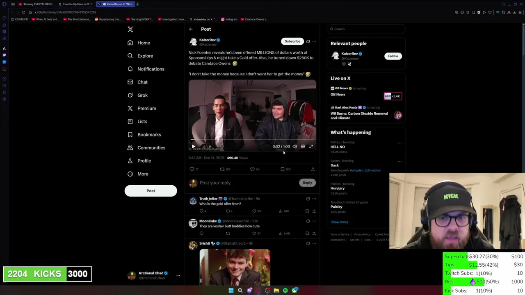Open Notifications

(x=146, y=69)
